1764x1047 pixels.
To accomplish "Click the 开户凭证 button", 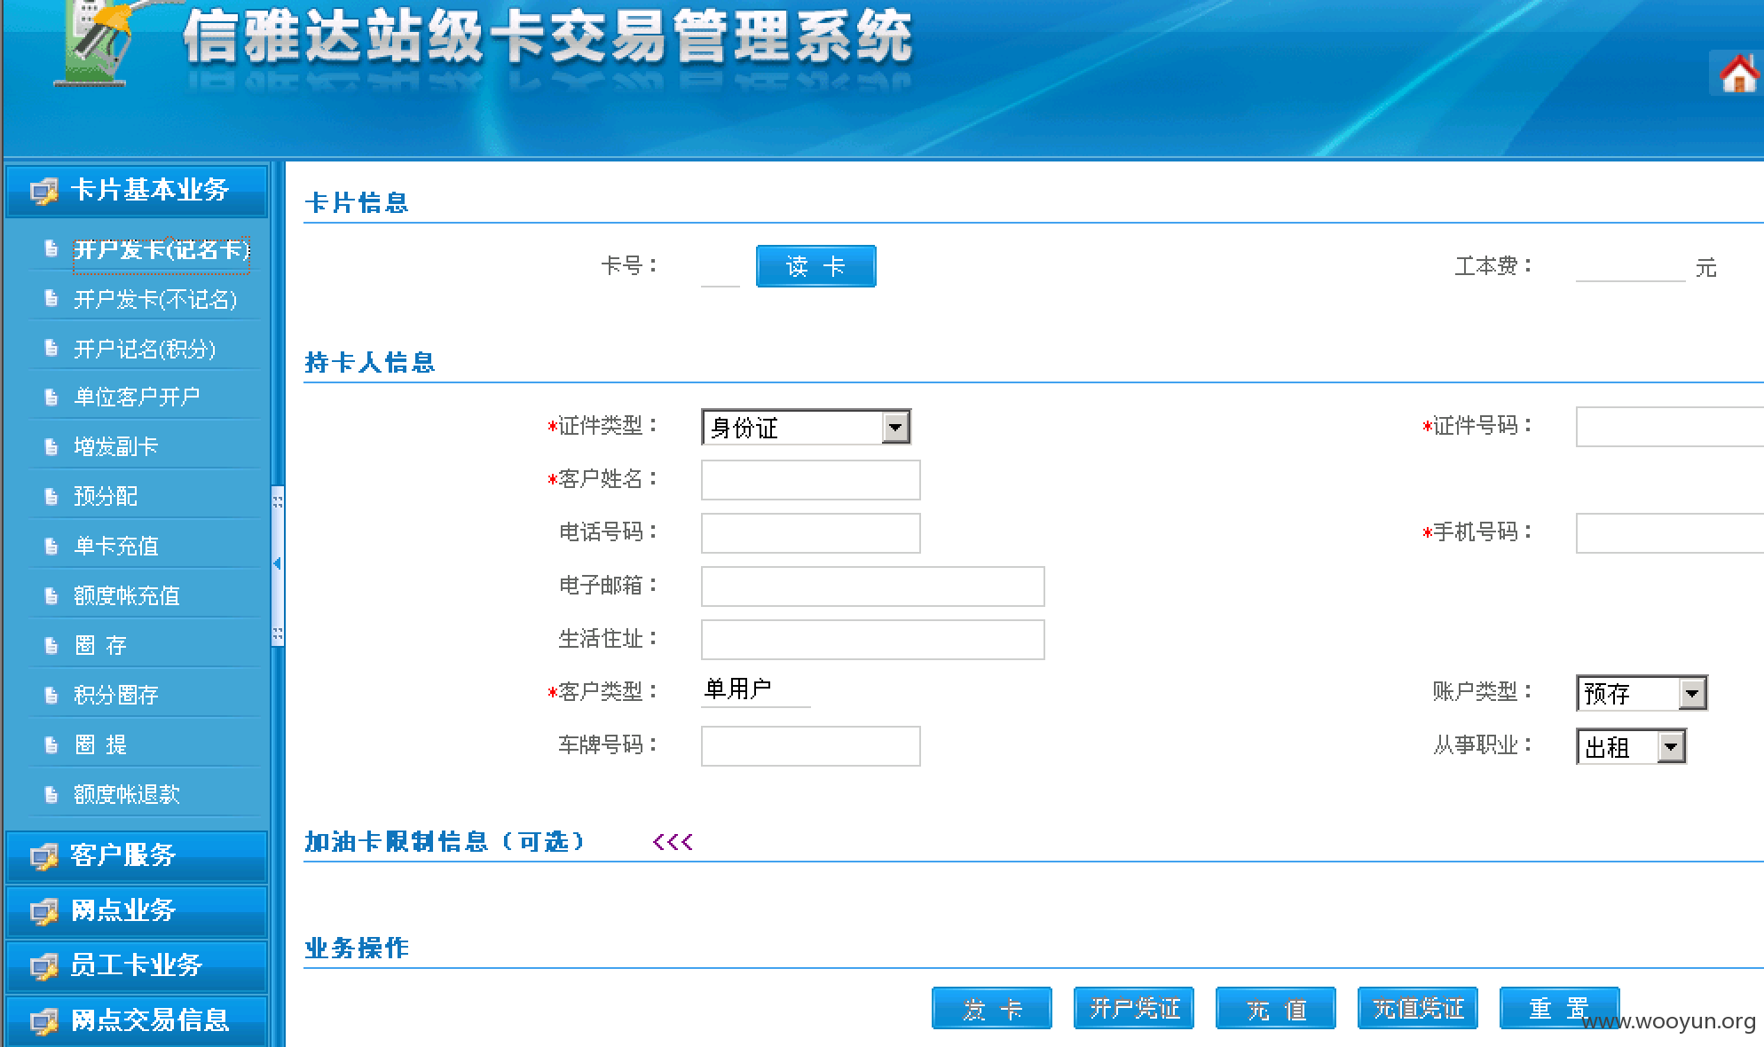I will click(1134, 1008).
